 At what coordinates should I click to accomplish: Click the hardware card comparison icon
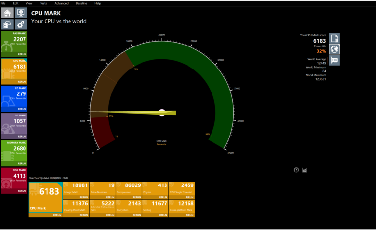tap(334, 60)
